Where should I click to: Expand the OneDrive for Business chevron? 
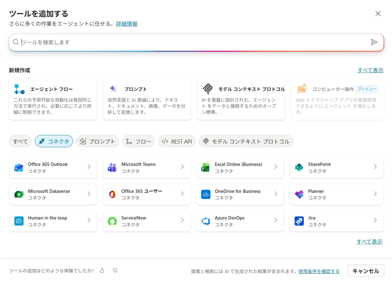click(276, 194)
